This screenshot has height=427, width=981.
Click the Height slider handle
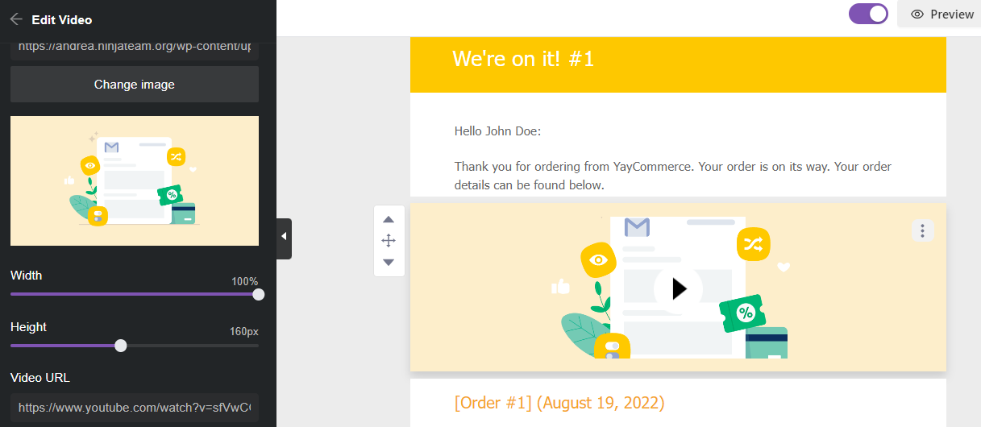[x=121, y=346]
